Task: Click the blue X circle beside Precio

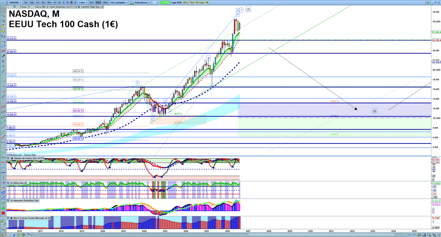Action: tap(14, 7)
